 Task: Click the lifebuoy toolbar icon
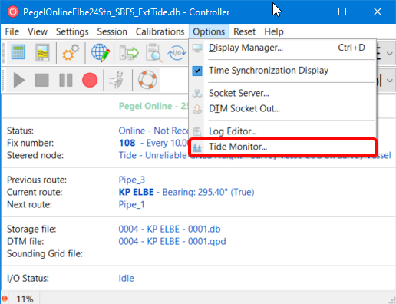tap(147, 80)
